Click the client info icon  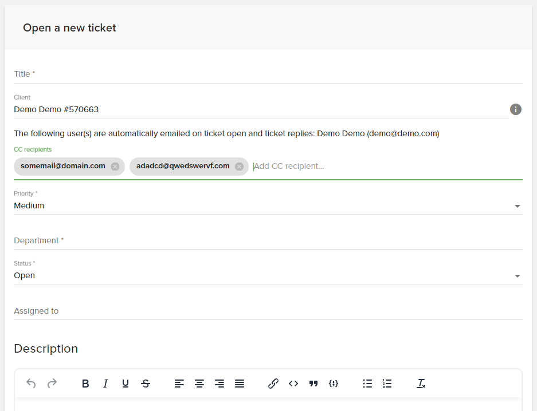(516, 109)
